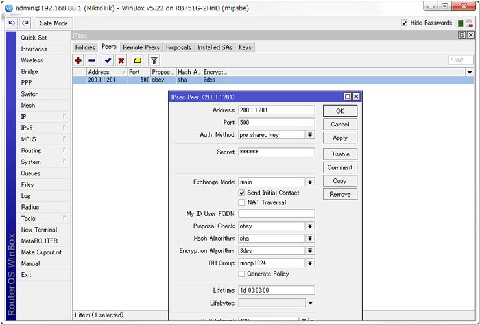Open column chooser dropdown in table header
Viewport: 480px width, 325px height.
(470, 72)
